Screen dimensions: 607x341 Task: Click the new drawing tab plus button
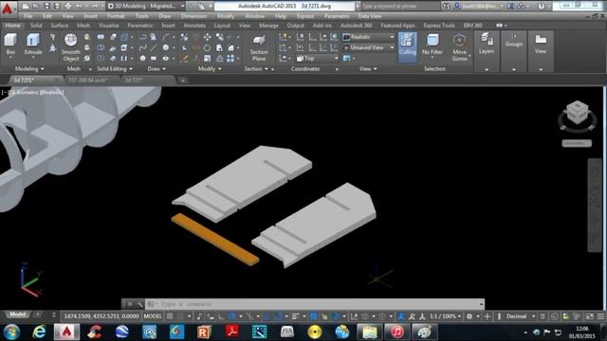pyautogui.click(x=183, y=81)
